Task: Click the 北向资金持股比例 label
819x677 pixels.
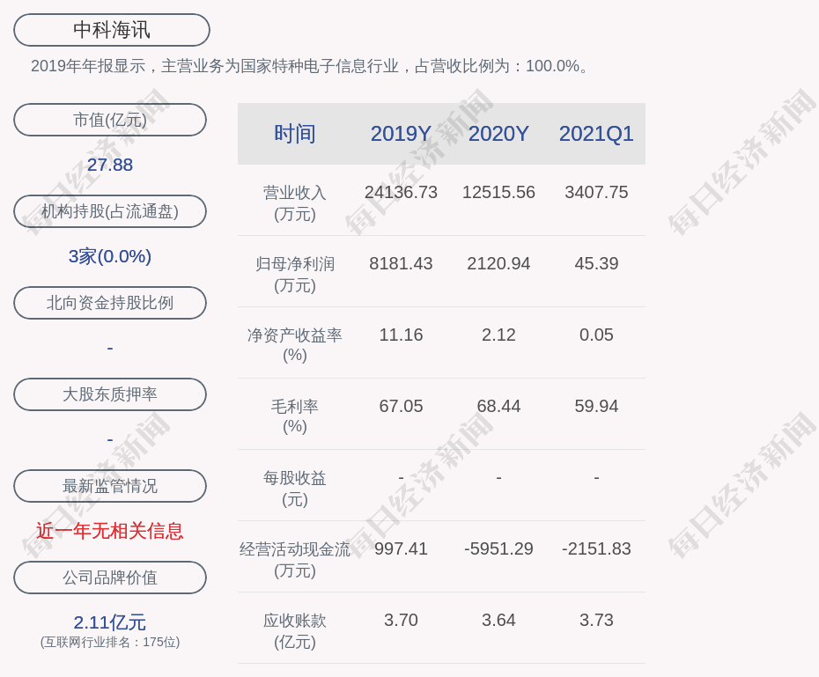Action: click(x=110, y=303)
